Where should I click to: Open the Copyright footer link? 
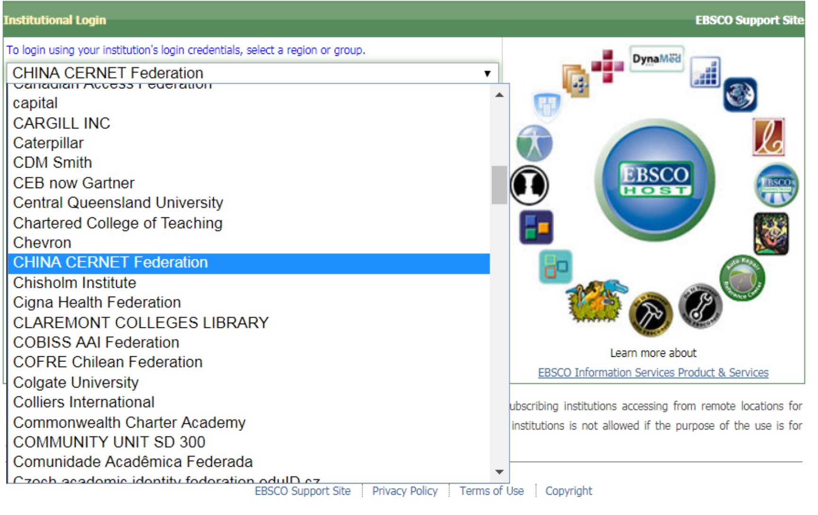tap(569, 491)
